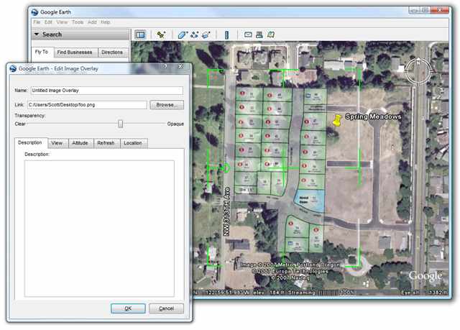The width and height of the screenshot is (460, 330).
Task: Click the Cancel button
Action: 166,308
